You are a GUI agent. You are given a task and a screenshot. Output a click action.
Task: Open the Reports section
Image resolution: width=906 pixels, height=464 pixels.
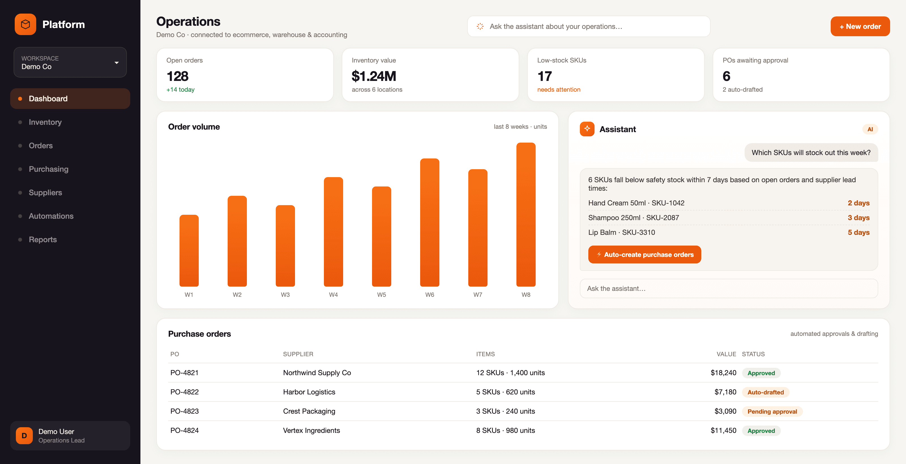coord(70,239)
